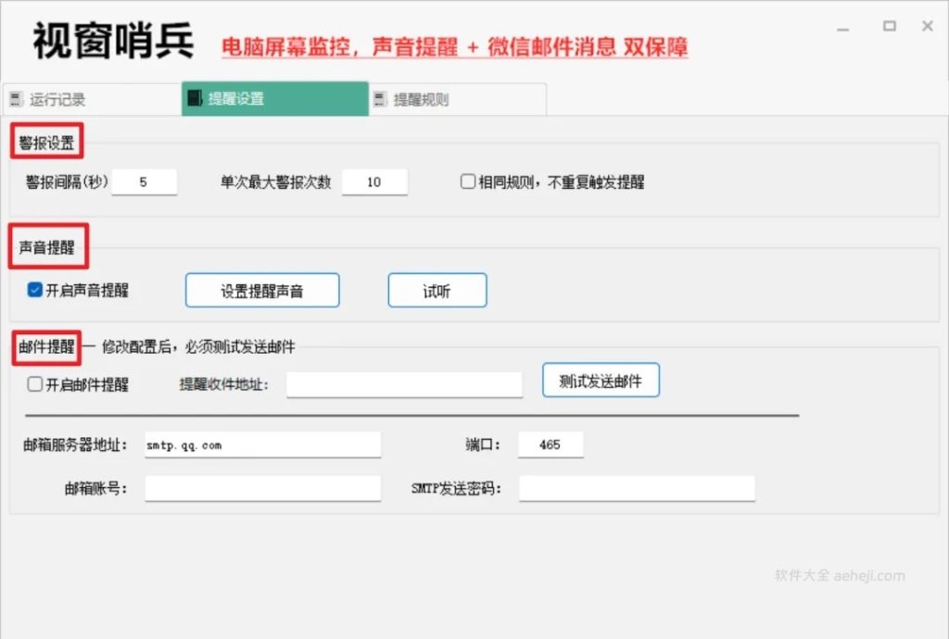Click the 提醒规则 tab's list icon
The height and width of the screenshot is (639, 949).
tap(380, 97)
